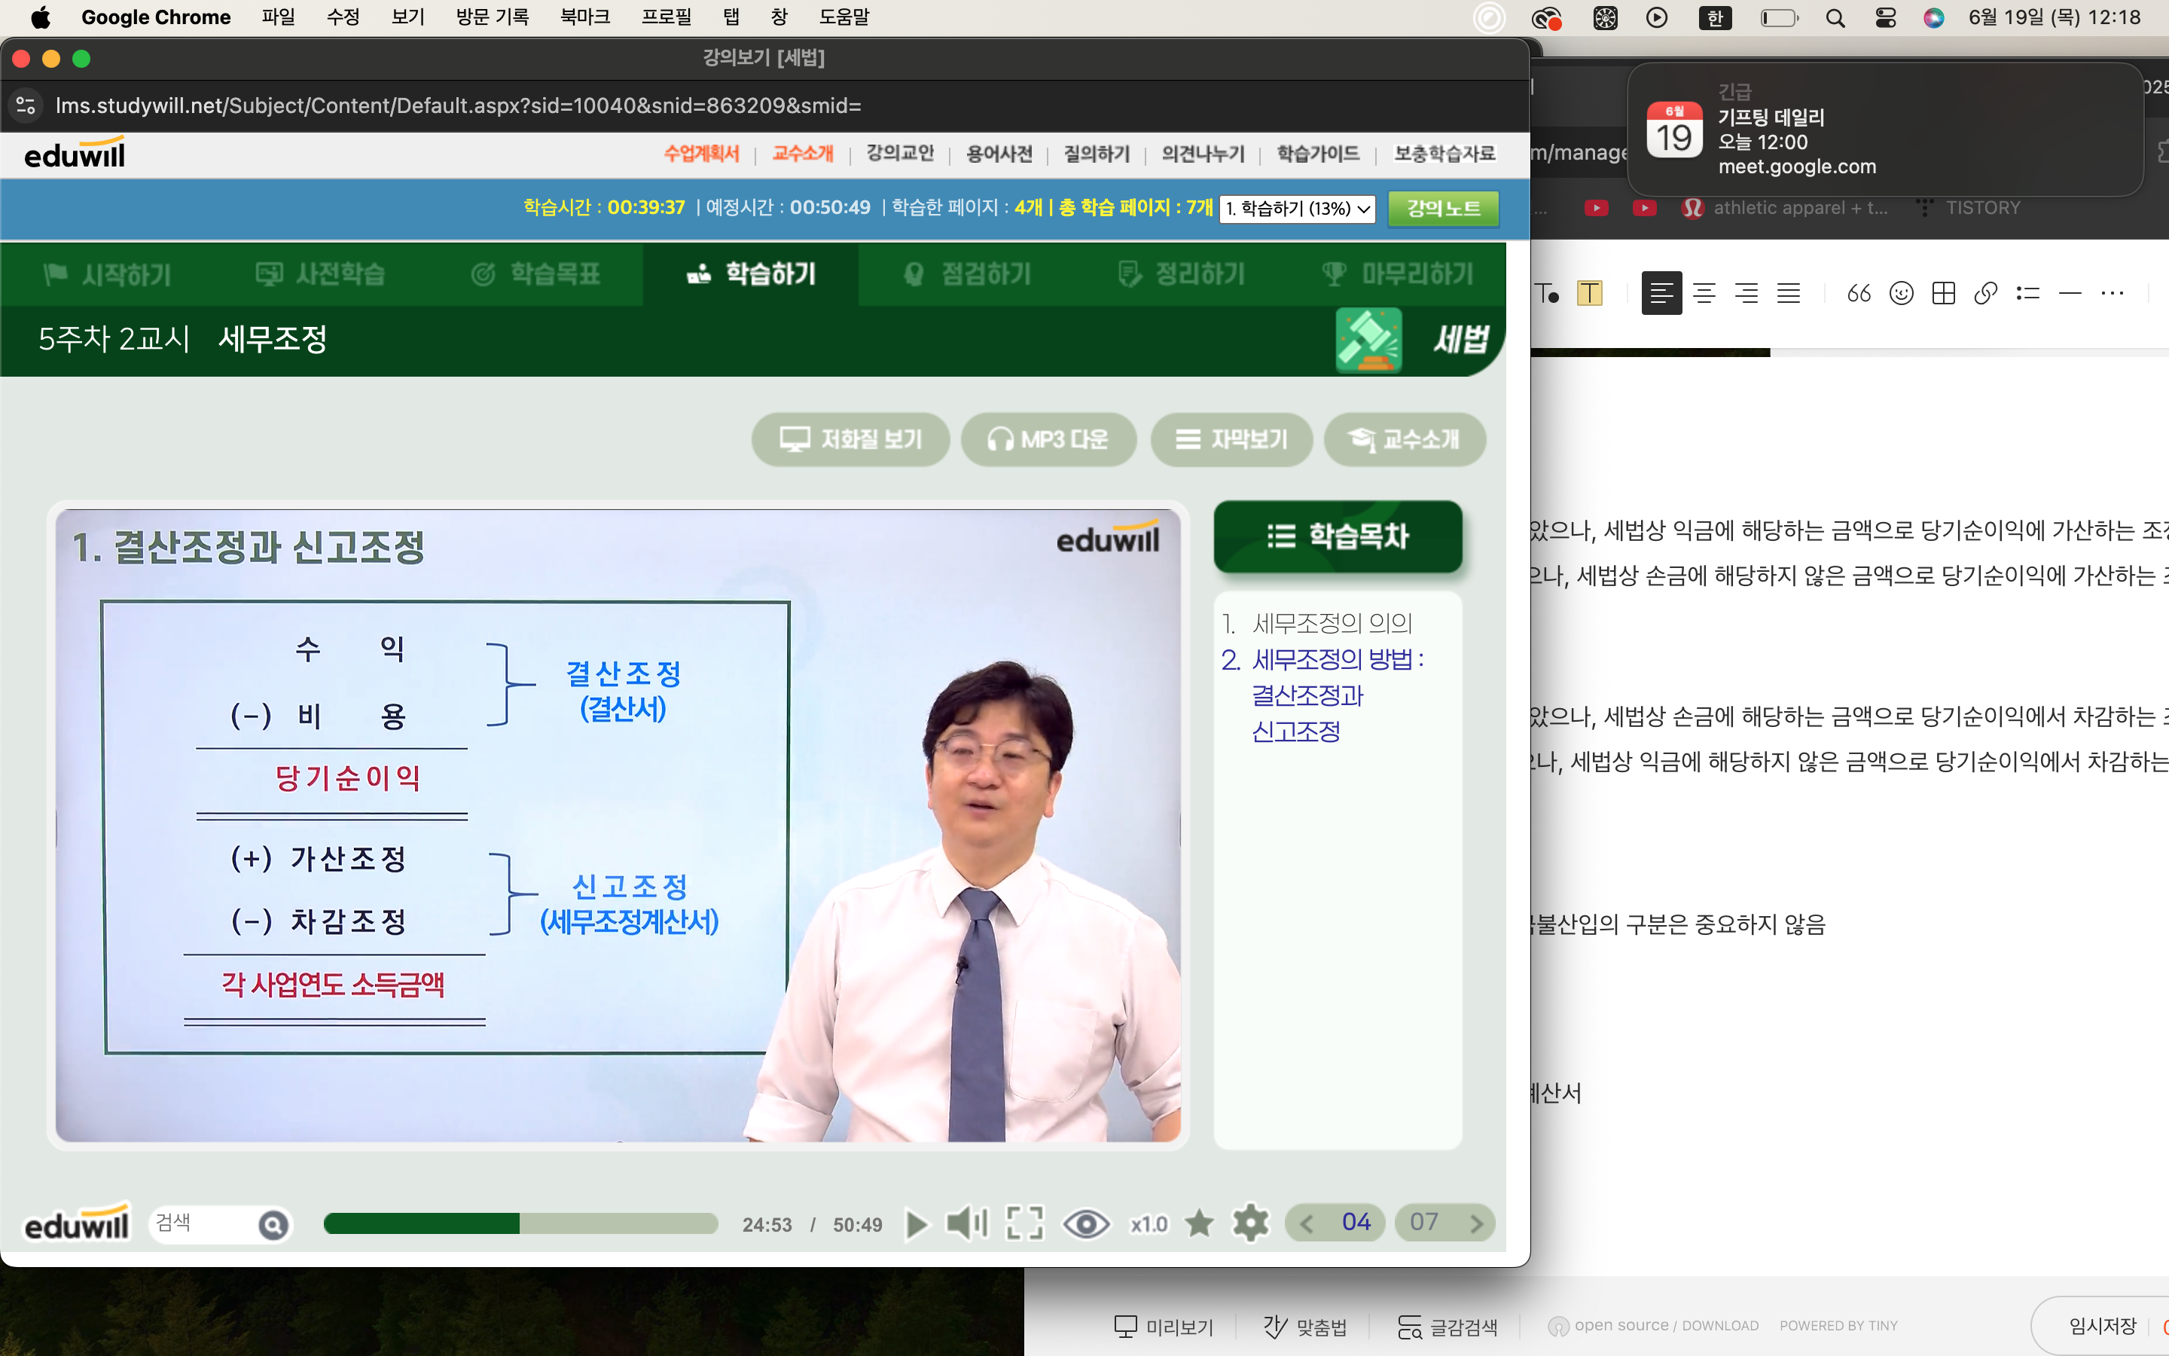Insert a table using the editor grid icon
Viewport: 2169px width, 1356px height.
pyautogui.click(x=1943, y=293)
